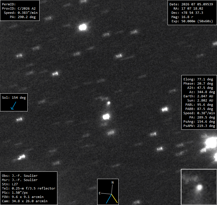
Task: Click the 'Sol: 154 deg' label
Action: [14, 98]
